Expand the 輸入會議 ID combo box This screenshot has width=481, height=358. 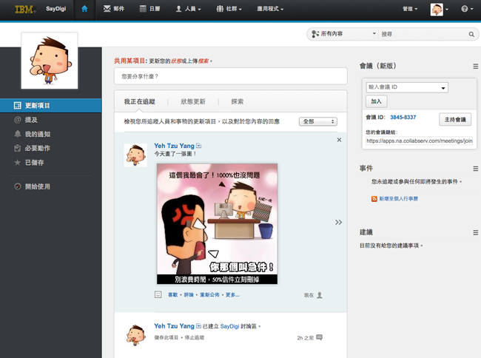pyautogui.click(x=443, y=87)
